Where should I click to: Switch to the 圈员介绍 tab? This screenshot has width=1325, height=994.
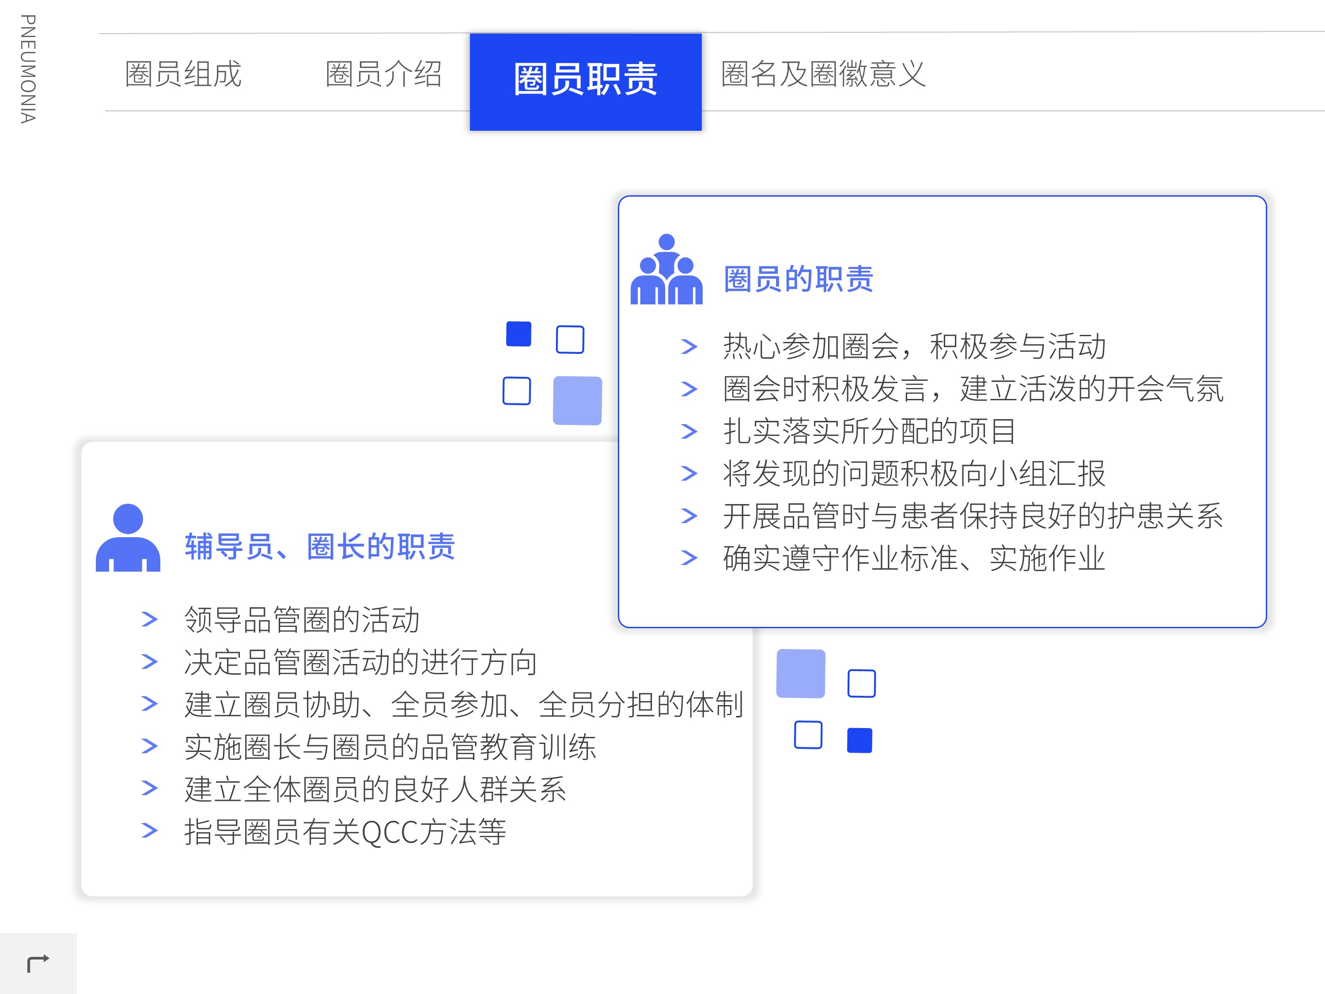[383, 74]
